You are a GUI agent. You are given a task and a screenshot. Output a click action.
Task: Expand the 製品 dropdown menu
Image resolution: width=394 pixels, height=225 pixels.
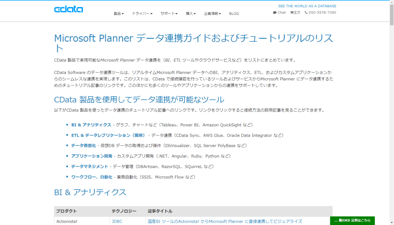[119, 14]
